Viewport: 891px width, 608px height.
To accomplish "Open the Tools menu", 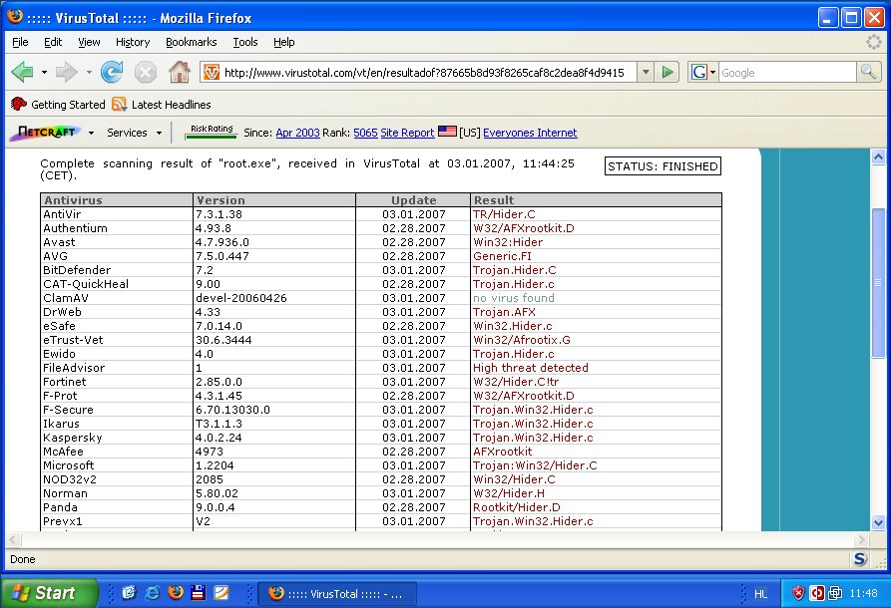I will pos(244,42).
